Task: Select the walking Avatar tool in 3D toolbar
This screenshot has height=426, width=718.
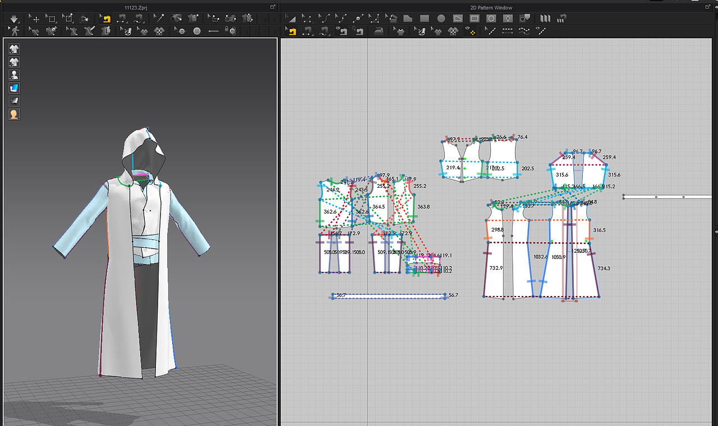Action: pos(14,31)
